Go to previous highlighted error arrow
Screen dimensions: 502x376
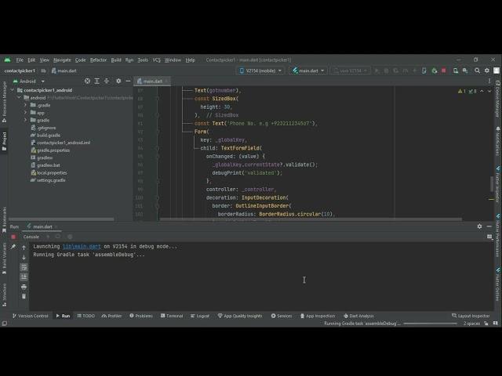click(482, 91)
